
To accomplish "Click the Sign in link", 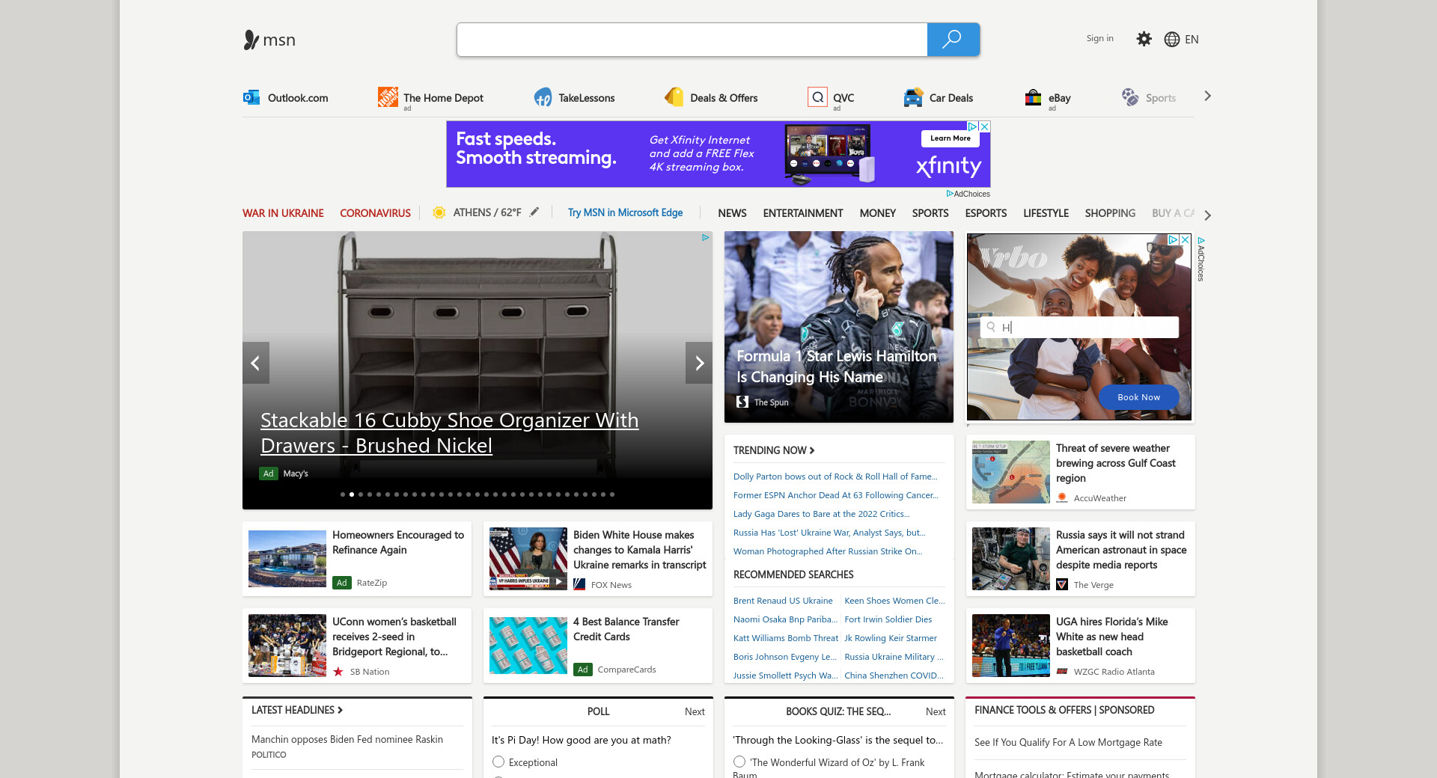I will 1099,38.
